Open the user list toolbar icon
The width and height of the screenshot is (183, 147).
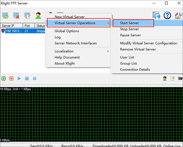click(38, 16)
